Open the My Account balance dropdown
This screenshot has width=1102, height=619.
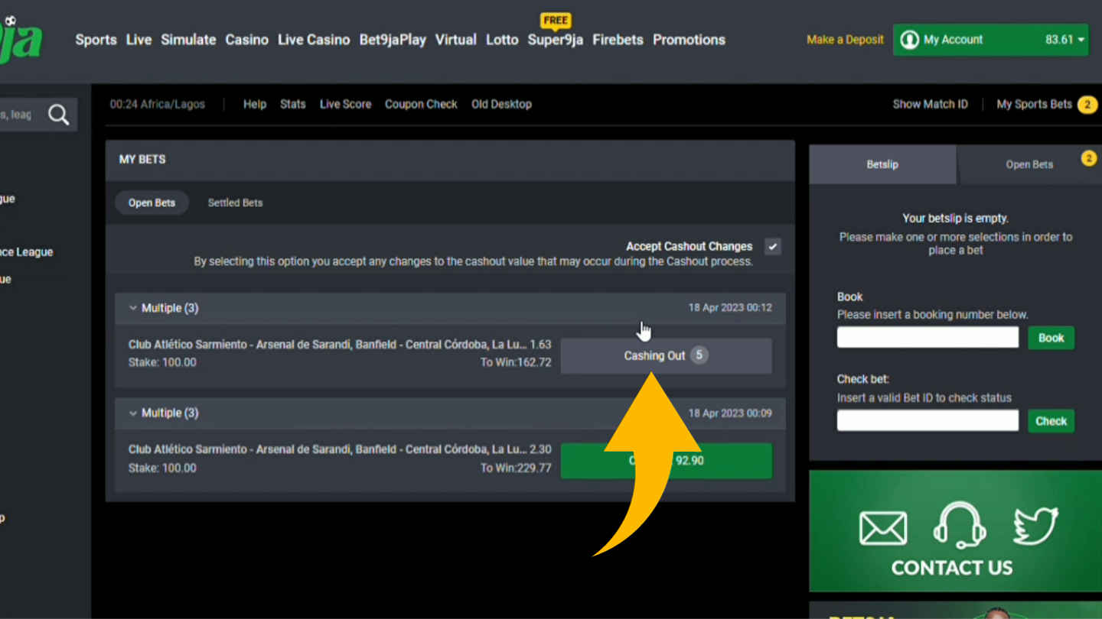point(1066,40)
